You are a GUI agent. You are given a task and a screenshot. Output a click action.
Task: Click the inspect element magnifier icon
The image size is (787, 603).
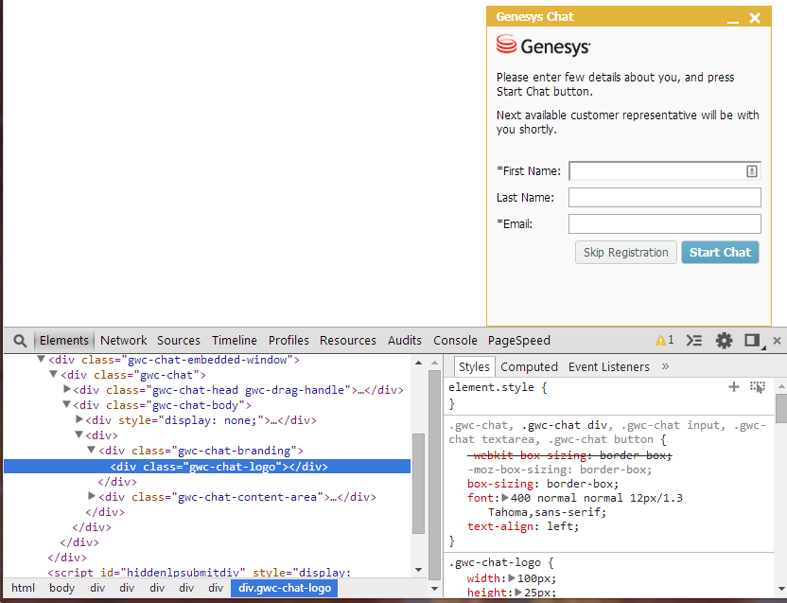tap(20, 341)
